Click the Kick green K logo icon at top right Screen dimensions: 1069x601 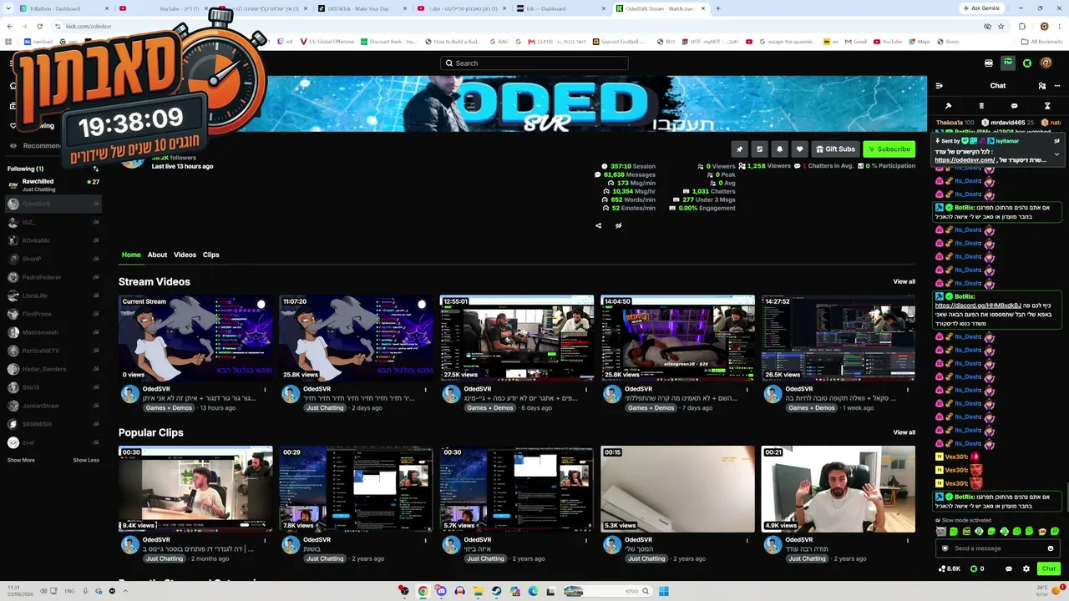(x=1026, y=63)
